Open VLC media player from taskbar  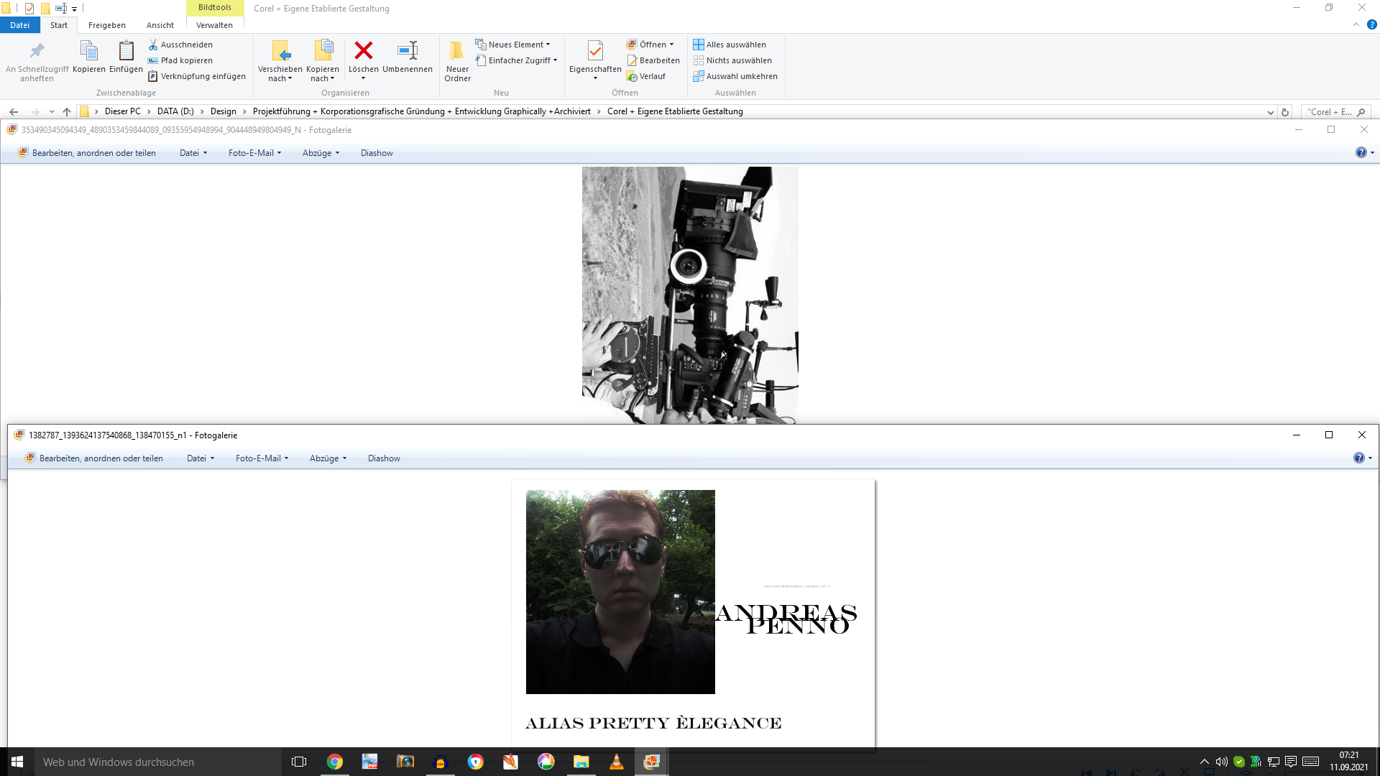pyautogui.click(x=617, y=762)
